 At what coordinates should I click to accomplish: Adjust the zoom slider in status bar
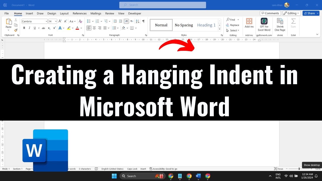coord(299,169)
